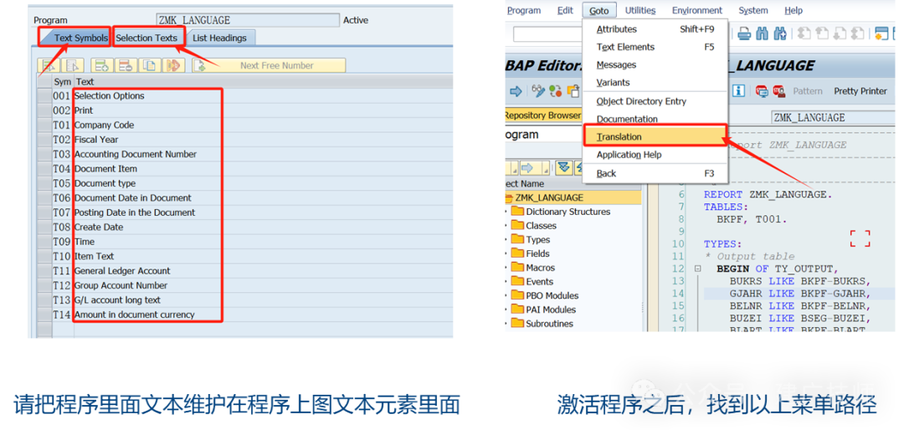Click the Active/Inactive switch icon
This screenshot has height=430, width=904.
point(556,91)
